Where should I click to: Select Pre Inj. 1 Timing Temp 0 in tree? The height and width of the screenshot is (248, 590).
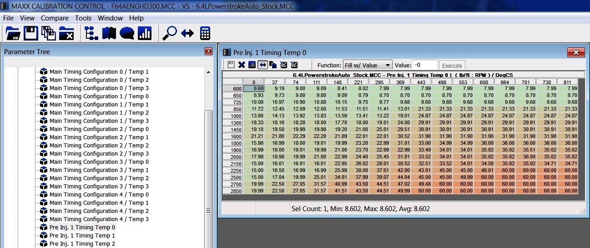[x=82, y=228]
